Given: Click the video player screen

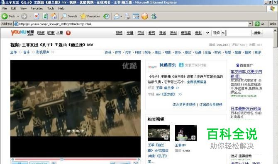Looking at the screenshot, I should click(x=76, y=109).
